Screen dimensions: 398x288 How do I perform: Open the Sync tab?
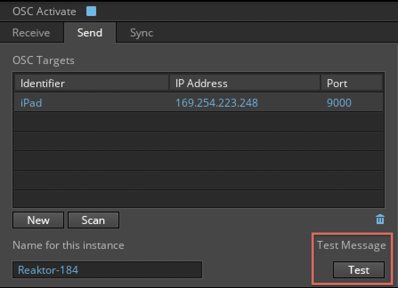tap(141, 32)
